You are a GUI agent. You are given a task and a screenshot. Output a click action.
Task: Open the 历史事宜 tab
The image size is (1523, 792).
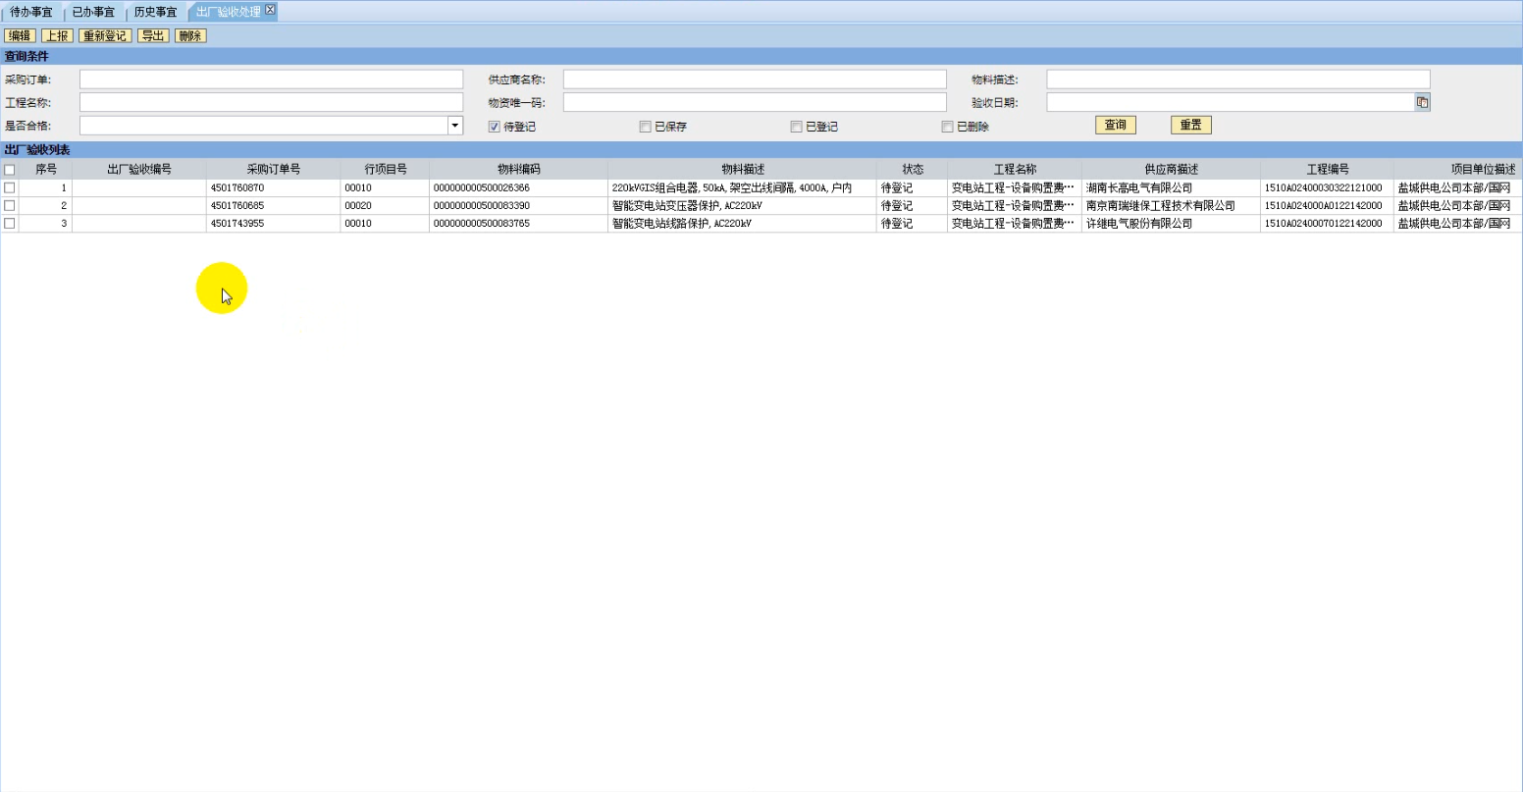click(155, 12)
